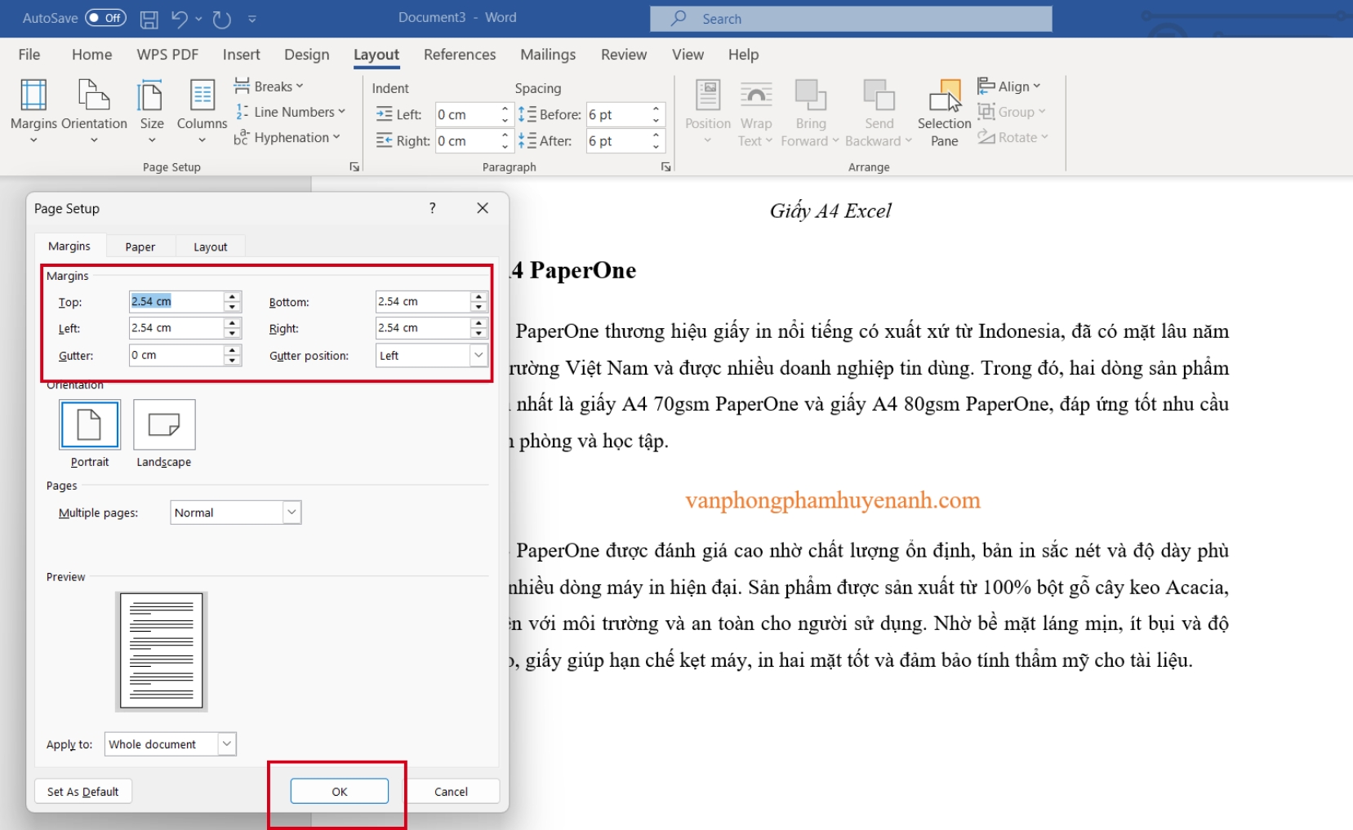Click the Top margin input field
This screenshot has height=830, width=1353.
click(x=176, y=302)
